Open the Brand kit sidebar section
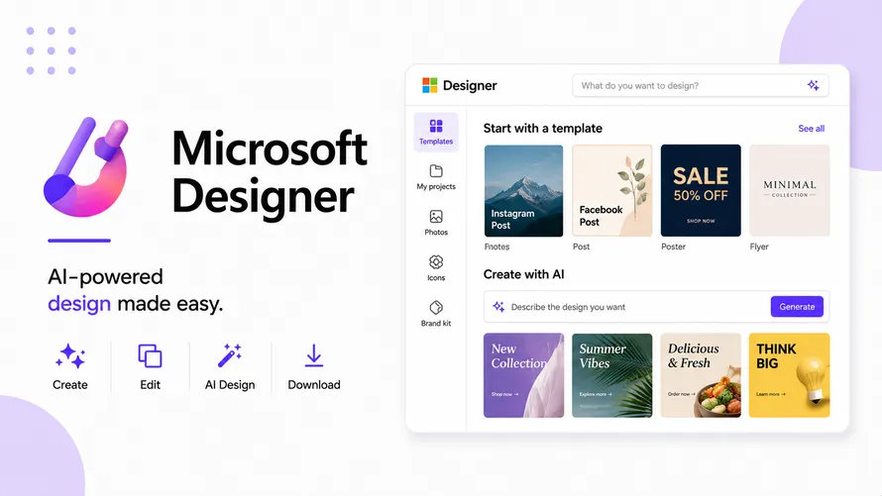The height and width of the screenshot is (496, 882). pyautogui.click(x=436, y=314)
